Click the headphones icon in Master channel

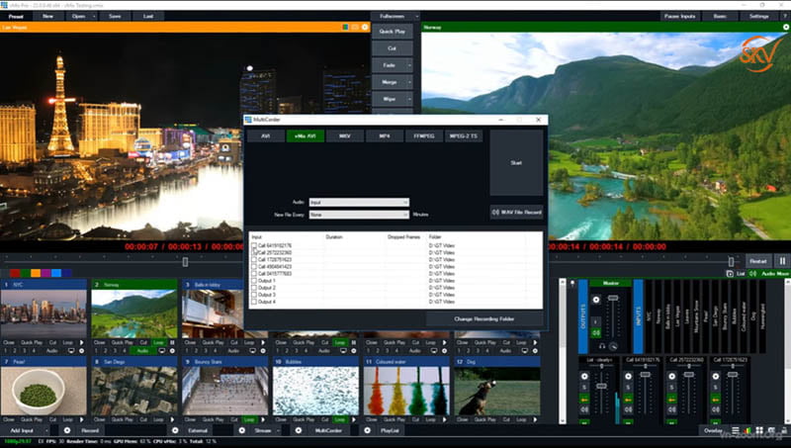point(602,346)
